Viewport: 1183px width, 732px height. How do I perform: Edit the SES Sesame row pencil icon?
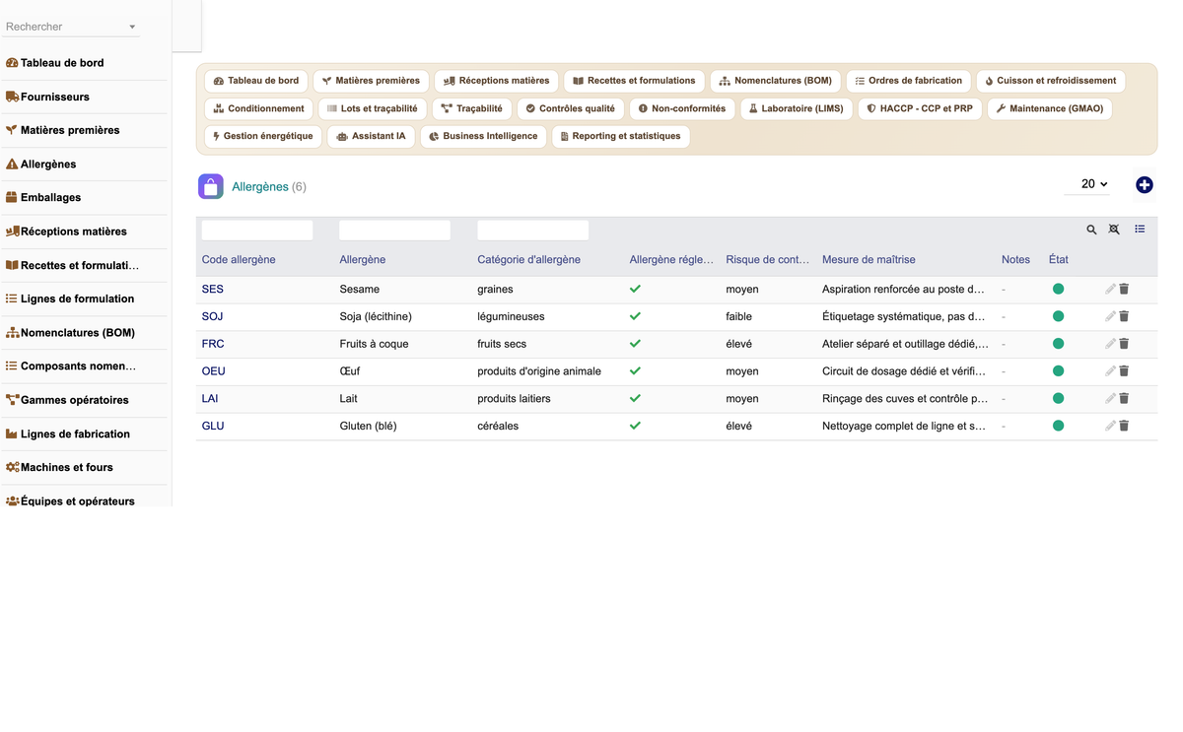coord(1110,289)
